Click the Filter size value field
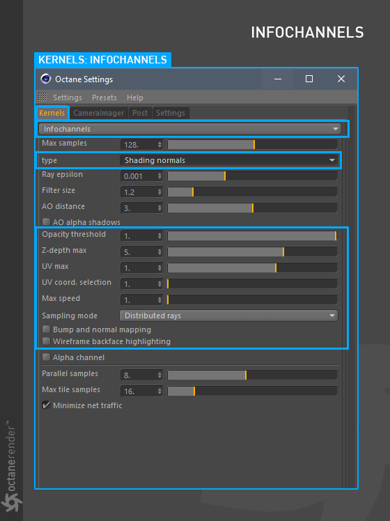Viewport: 390px width, 521px height. tap(139, 192)
